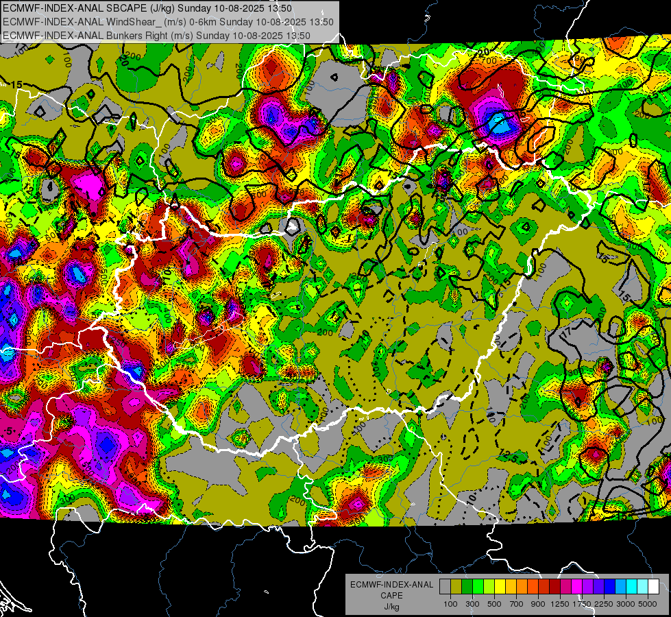Click the CAPE label in the legend
Screen dimensions: 671x617
click(x=391, y=596)
